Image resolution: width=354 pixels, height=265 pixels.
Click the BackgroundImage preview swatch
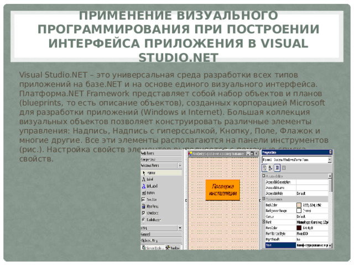tap(299, 211)
